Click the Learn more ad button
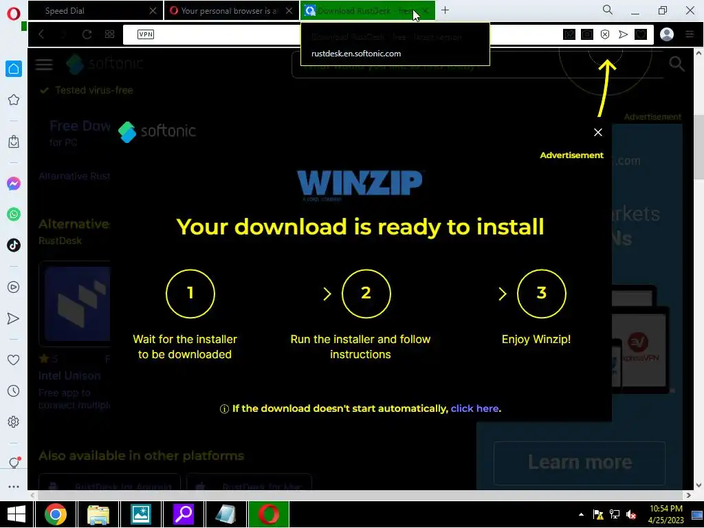This screenshot has height=528, width=704. coord(580,463)
